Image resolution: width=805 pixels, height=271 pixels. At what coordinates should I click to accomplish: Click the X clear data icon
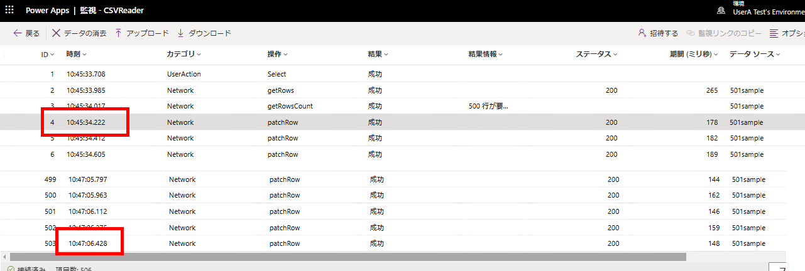click(x=56, y=33)
